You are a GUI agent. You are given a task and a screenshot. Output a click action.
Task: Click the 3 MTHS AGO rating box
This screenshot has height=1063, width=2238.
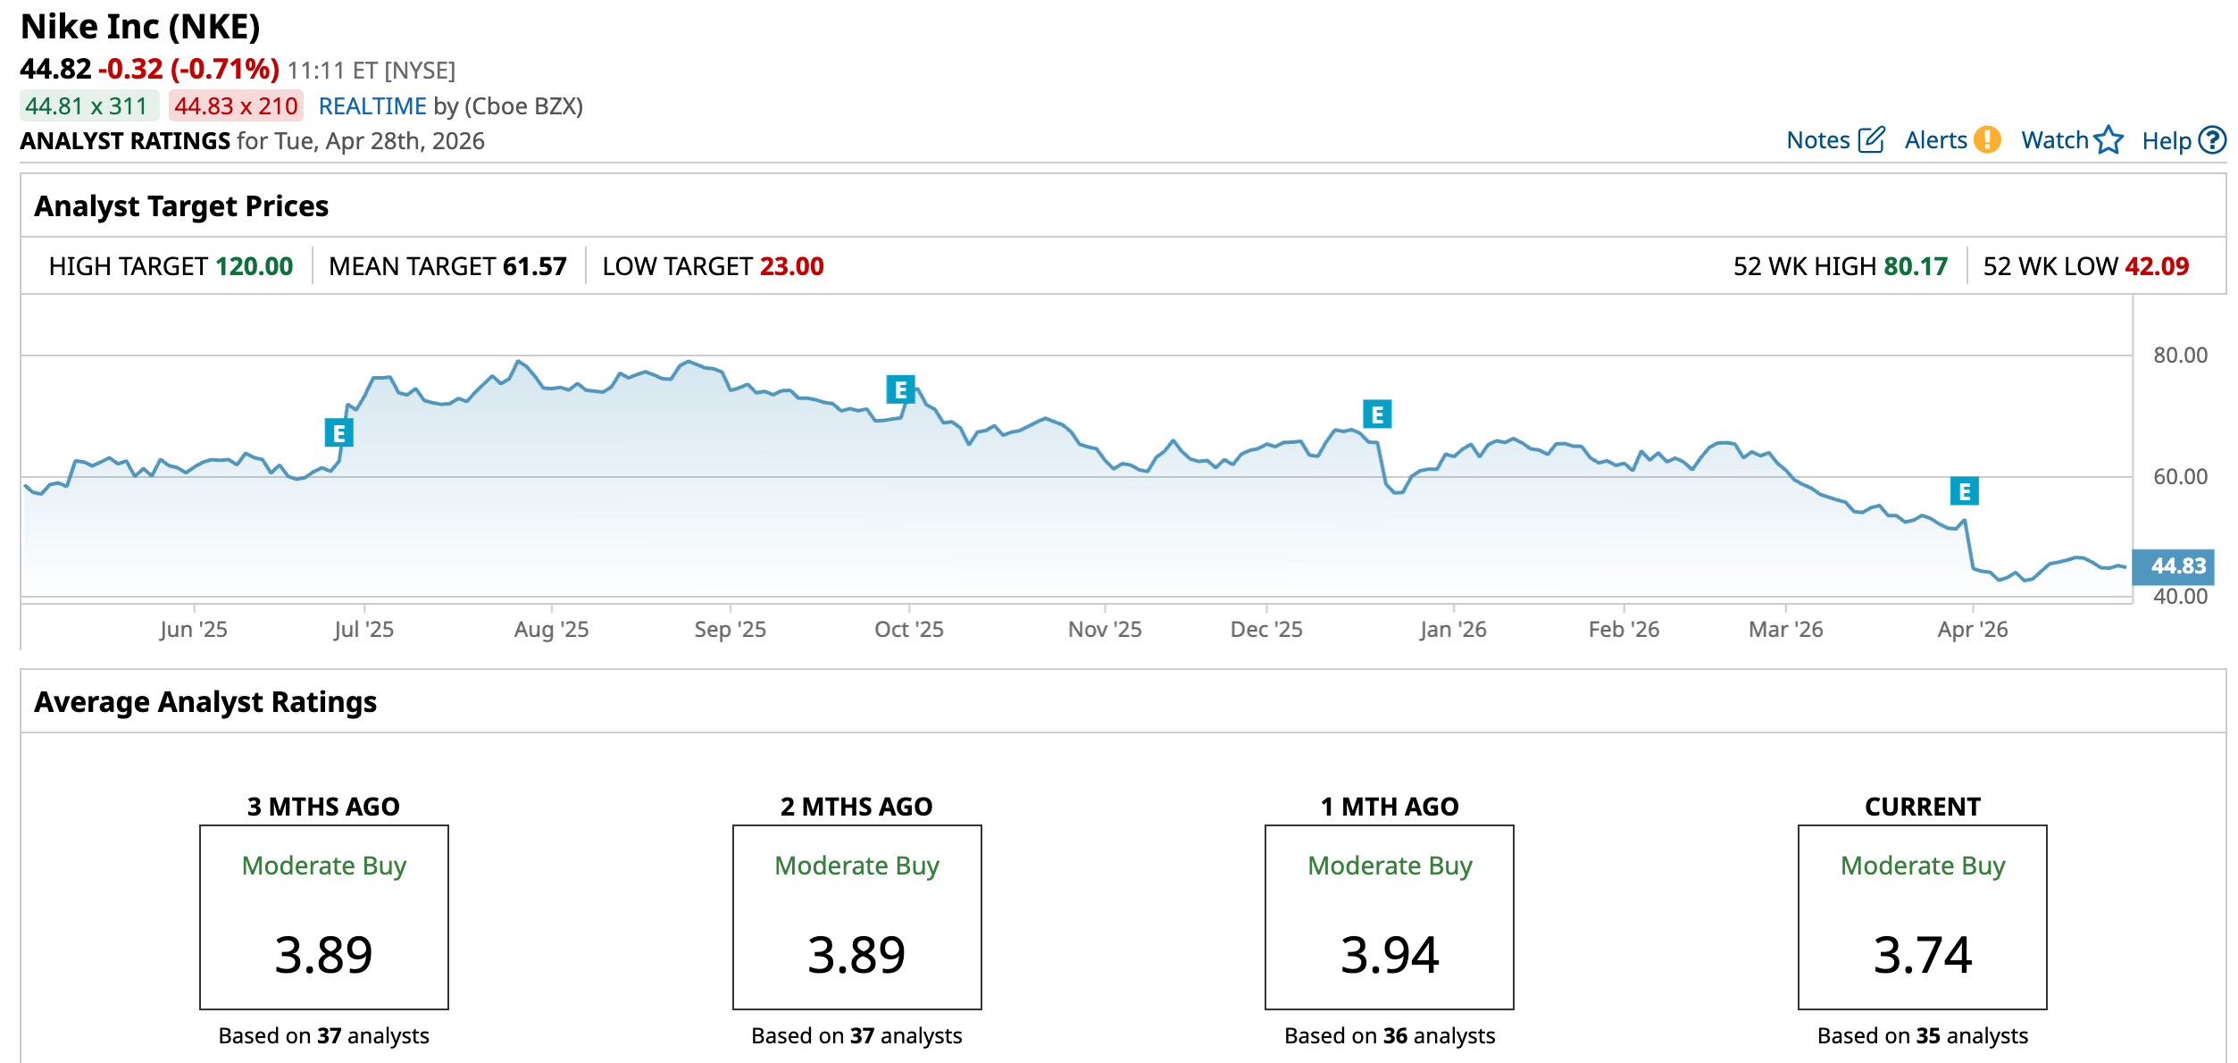(323, 917)
